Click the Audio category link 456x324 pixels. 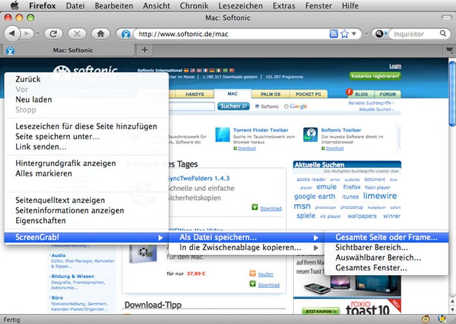[x=58, y=256]
